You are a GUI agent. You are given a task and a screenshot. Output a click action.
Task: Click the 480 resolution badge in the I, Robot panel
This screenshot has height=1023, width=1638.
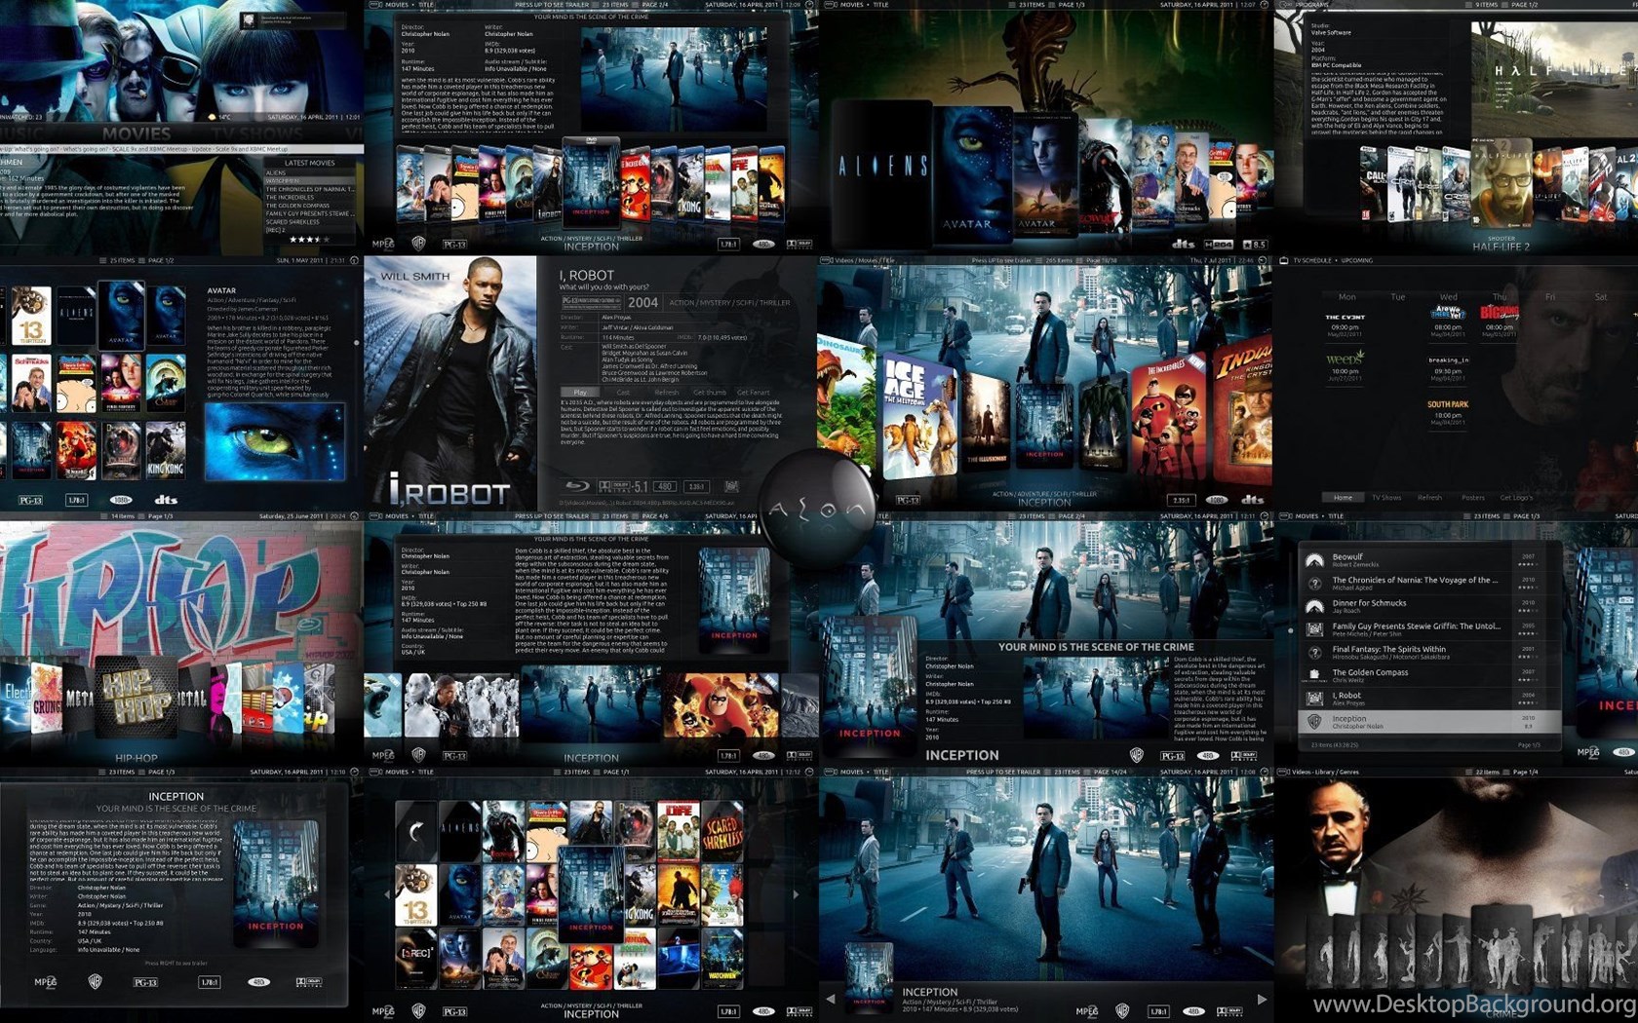tap(665, 485)
